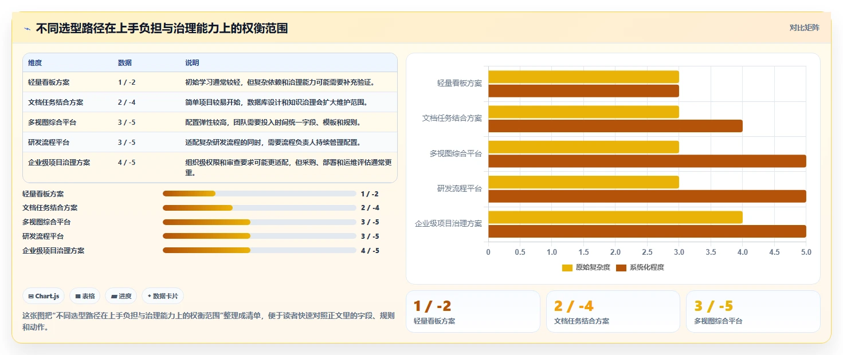Click the table value 2 / -4

point(127,102)
